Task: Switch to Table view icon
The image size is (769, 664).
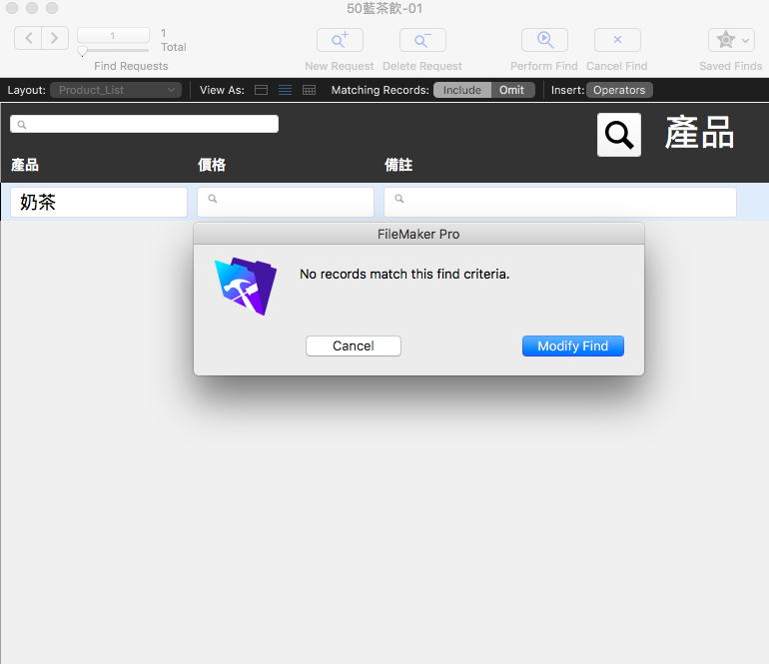Action: coord(309,90)
